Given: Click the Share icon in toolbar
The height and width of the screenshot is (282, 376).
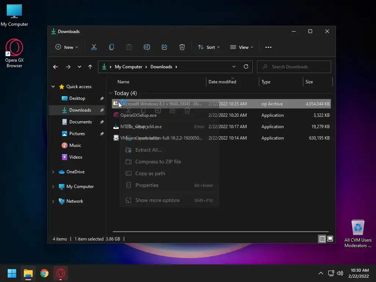Looking at the screenshot, I should pyautogui.click(x=164, y=47).
